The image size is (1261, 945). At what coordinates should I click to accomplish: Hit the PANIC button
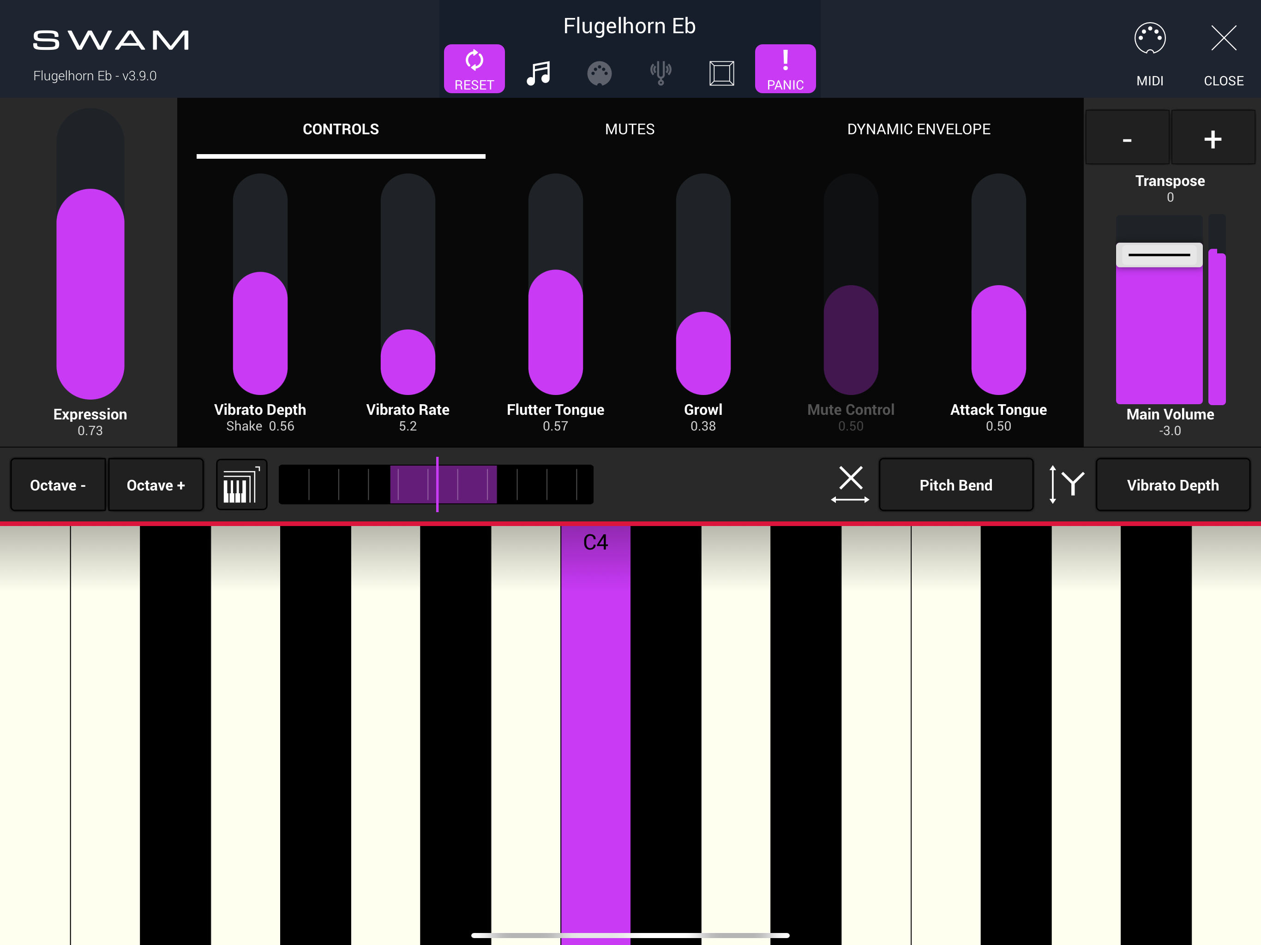(785, 68)
